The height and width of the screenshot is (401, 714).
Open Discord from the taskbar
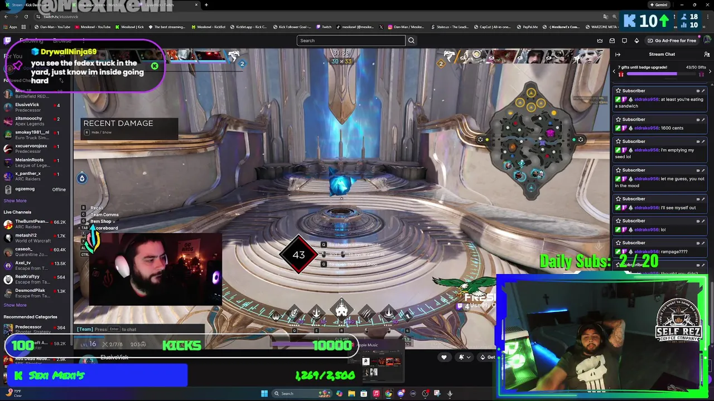pyautogui.click(x=401, y=393)
